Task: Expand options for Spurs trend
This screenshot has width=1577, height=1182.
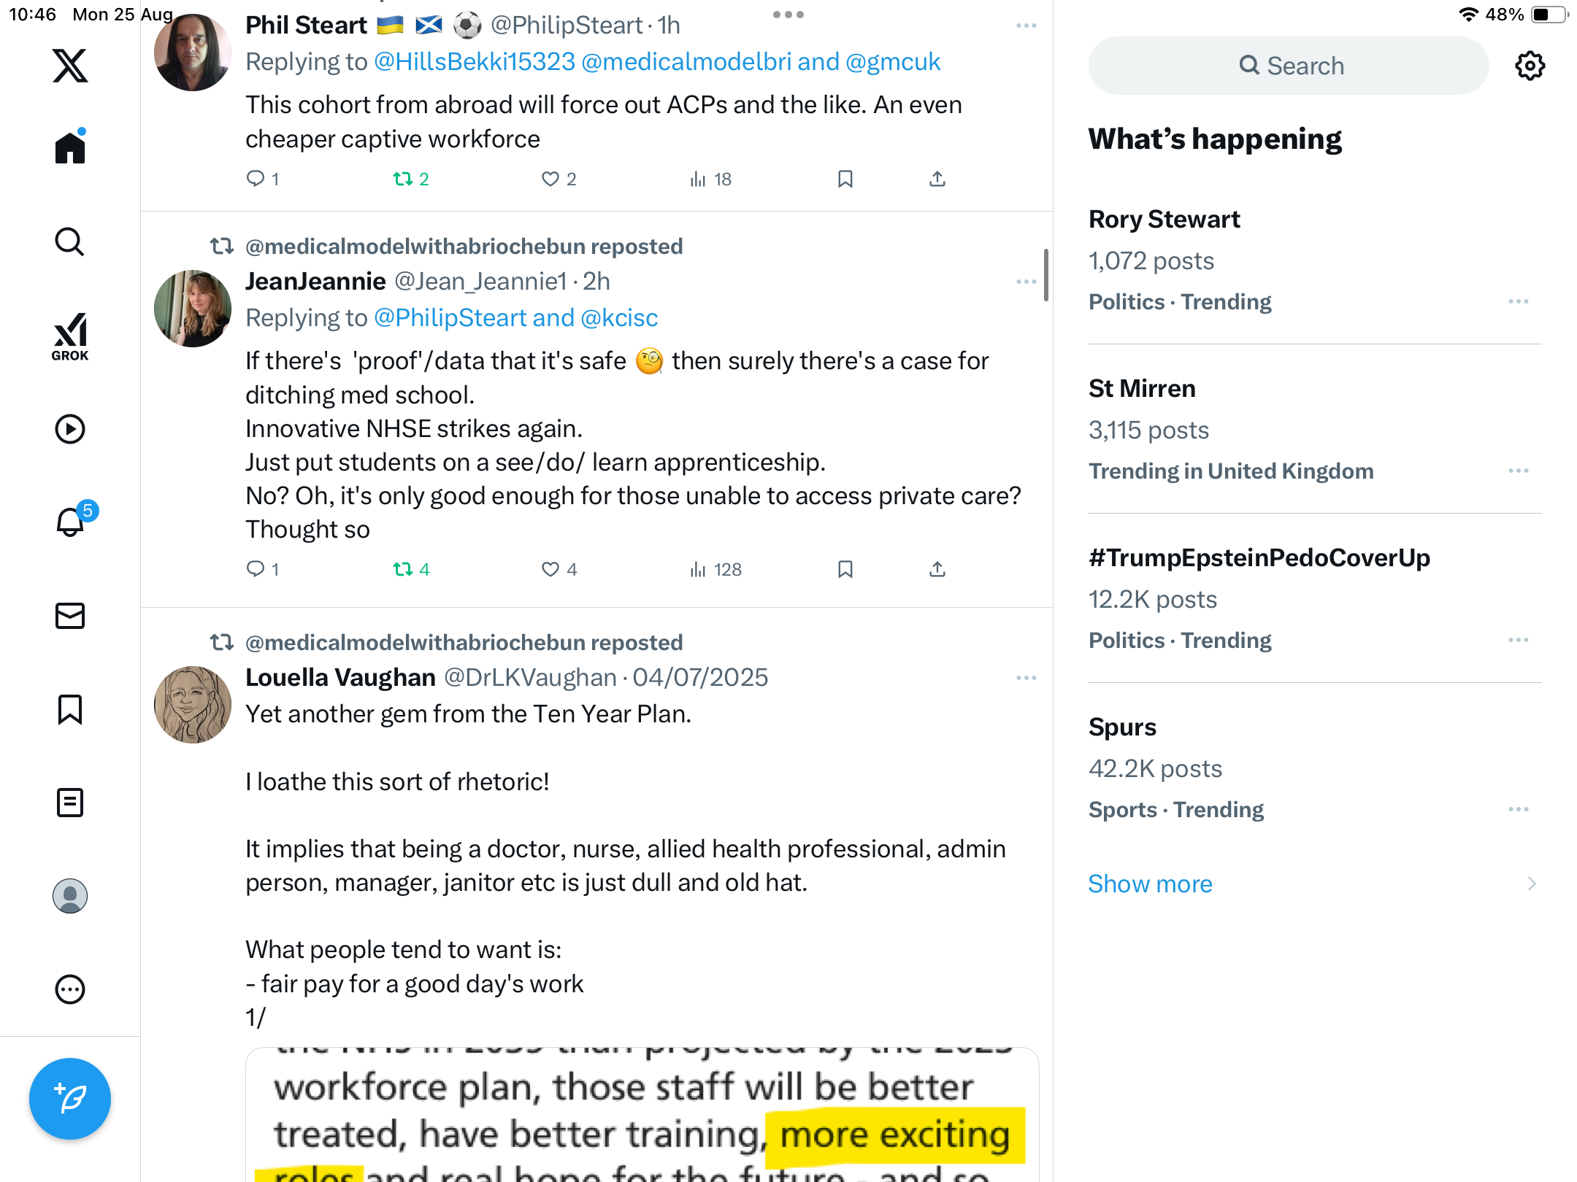Action: point(1518,809)
